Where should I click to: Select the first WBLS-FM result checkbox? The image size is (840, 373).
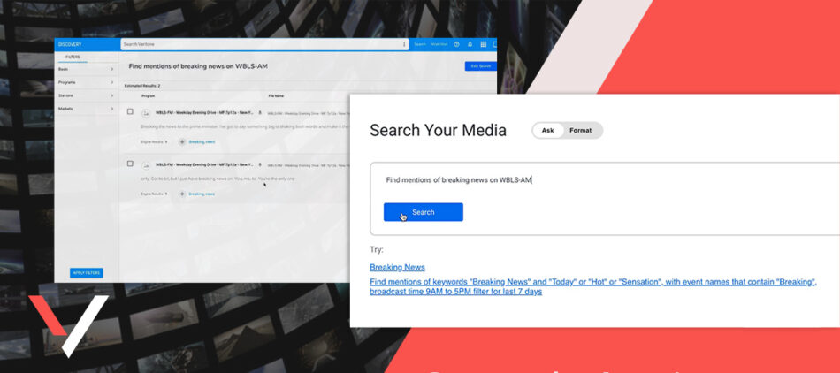130,112
